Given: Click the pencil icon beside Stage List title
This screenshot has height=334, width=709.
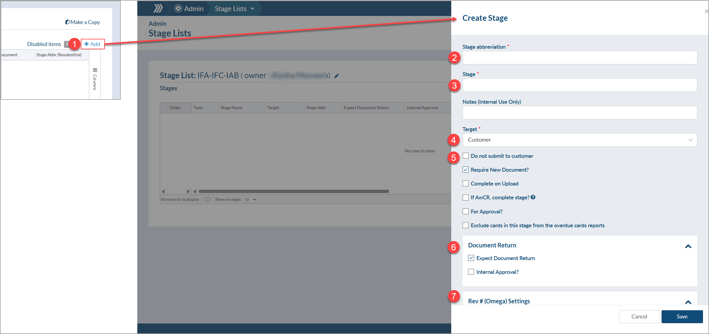Looking at the screenshot, I should point(336,76).
